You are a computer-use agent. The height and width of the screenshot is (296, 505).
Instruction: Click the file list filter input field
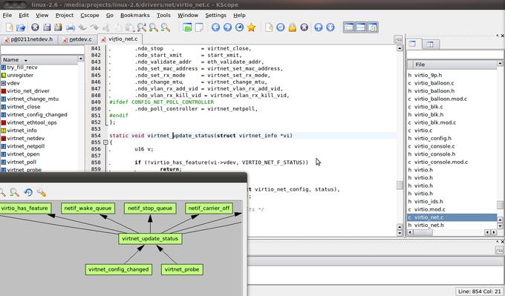coord(455,54)
